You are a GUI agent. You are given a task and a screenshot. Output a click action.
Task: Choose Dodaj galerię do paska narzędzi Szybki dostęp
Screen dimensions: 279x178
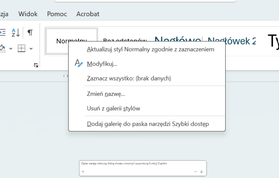(147, 124)
